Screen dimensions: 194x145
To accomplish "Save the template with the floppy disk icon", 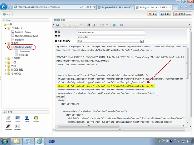I will (x=58, y=25).
